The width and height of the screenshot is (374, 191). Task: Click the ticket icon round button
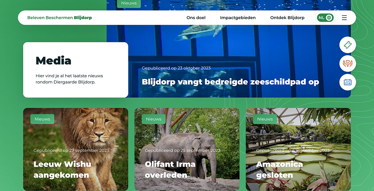(348, 45)
